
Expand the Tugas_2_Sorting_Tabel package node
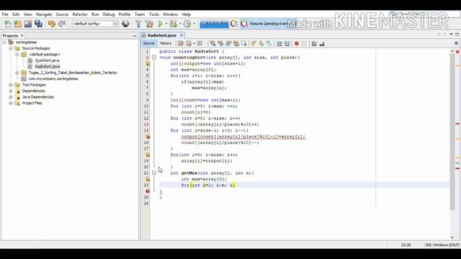coord(17,73)
